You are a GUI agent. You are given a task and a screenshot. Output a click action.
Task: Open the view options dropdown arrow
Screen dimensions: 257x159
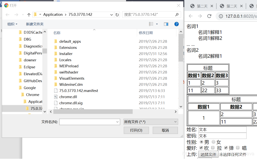pos(157,24)
